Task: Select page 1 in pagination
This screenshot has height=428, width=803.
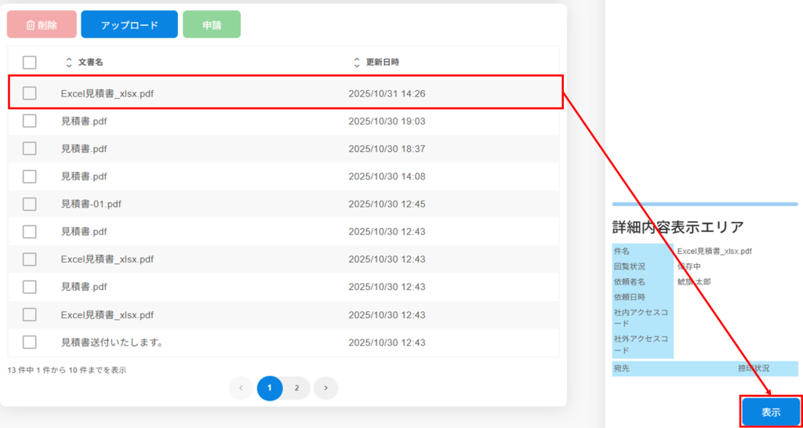Action: click(x=269, y=388)
